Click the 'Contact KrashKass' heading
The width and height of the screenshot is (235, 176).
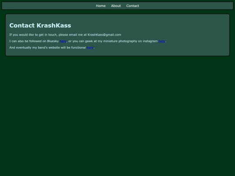tap(40, 26)
